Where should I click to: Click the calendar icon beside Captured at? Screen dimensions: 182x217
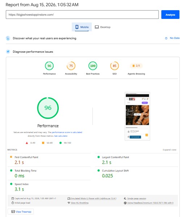point(13,198)
